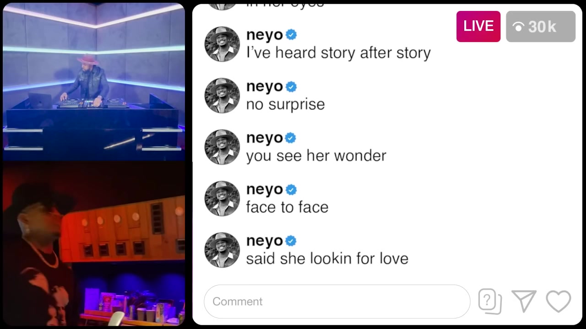Select the top DJ video feed
Viewport: 586px width, 329px height.
94,82
